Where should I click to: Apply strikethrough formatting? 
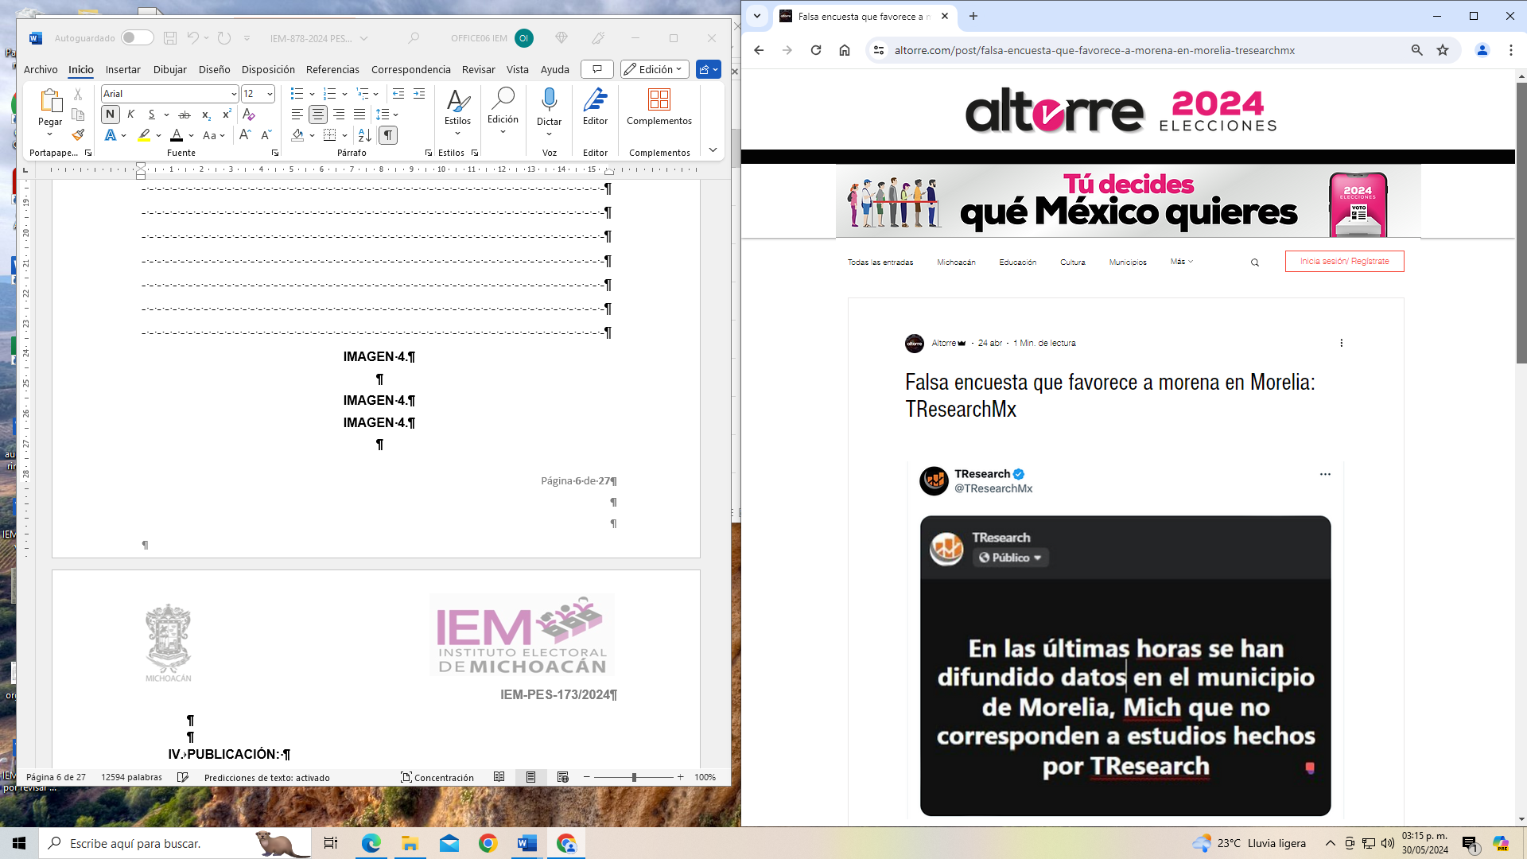(185, 115)
